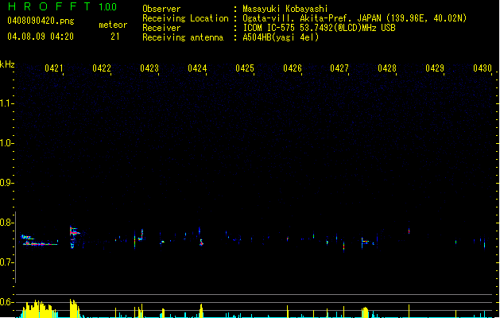This screenshot has width=500, height=318.
Task: Click the Receiving antenna label
Action: (183, 37)
